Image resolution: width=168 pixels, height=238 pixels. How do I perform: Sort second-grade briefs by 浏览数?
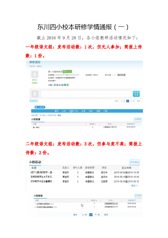[x=94, y=200]
